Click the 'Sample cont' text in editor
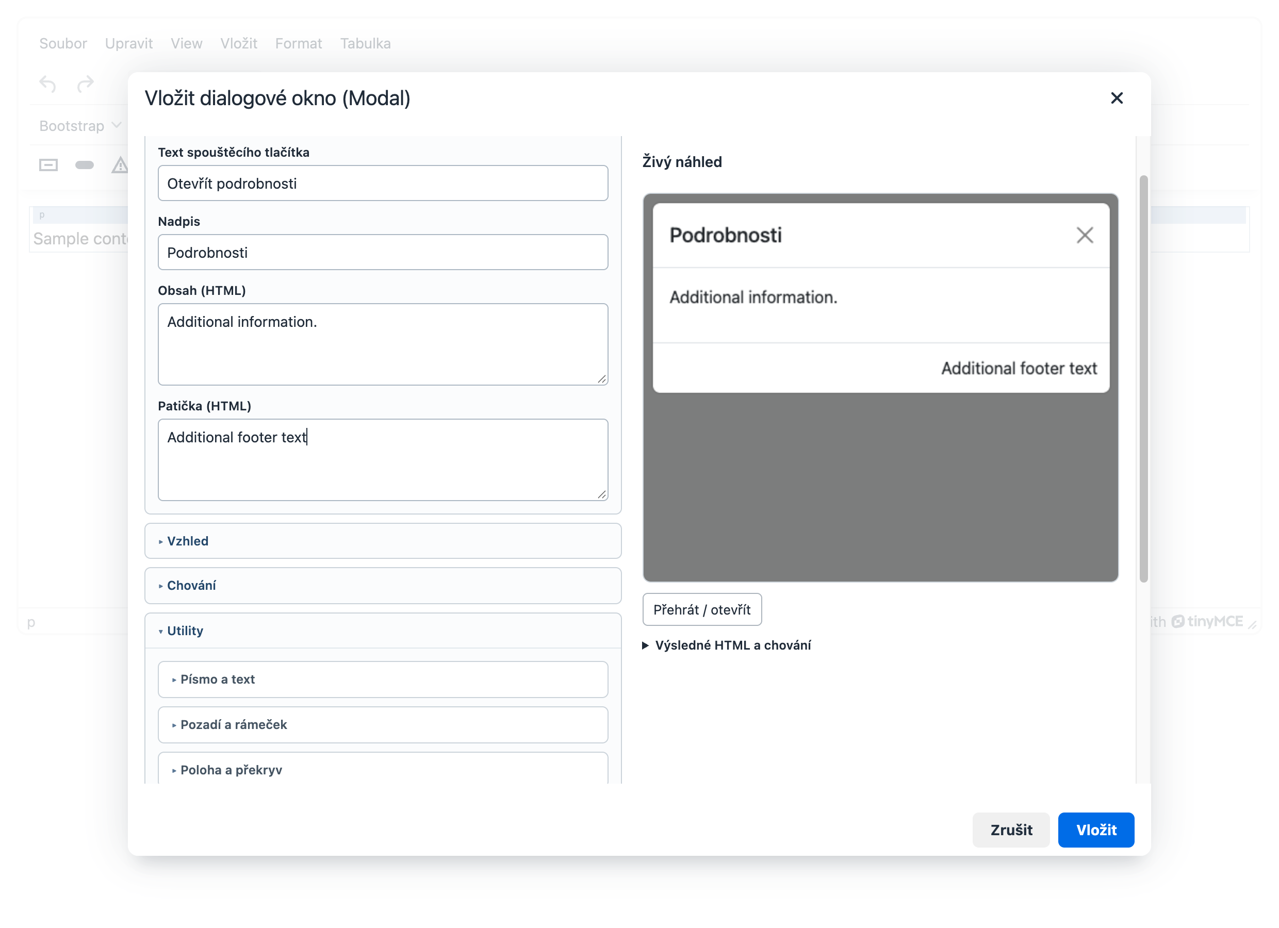 80,239
